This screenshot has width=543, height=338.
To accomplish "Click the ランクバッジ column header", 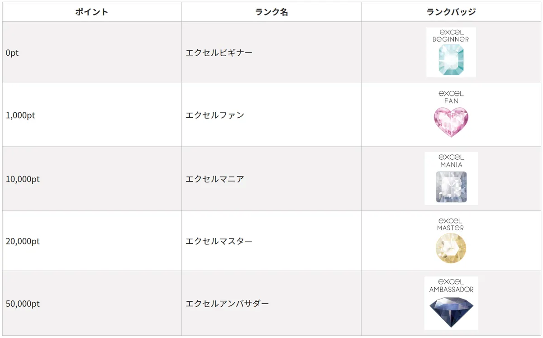I will point(451,12).
